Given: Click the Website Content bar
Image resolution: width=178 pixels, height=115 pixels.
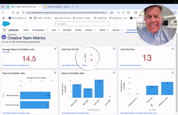Looking at the screenshot, I should click(x=167, y=88).
